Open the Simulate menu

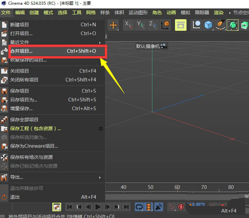pos(185,13)
